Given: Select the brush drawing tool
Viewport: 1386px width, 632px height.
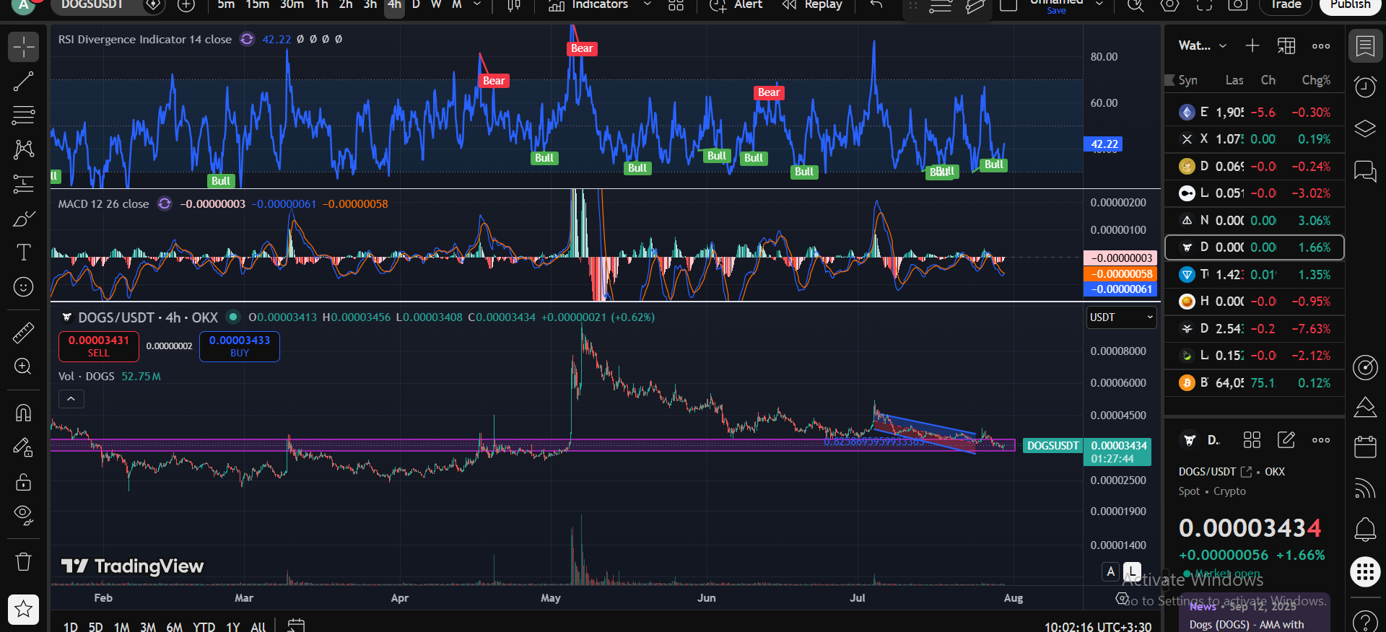Looking at the screenshot, I should (24, 219).
